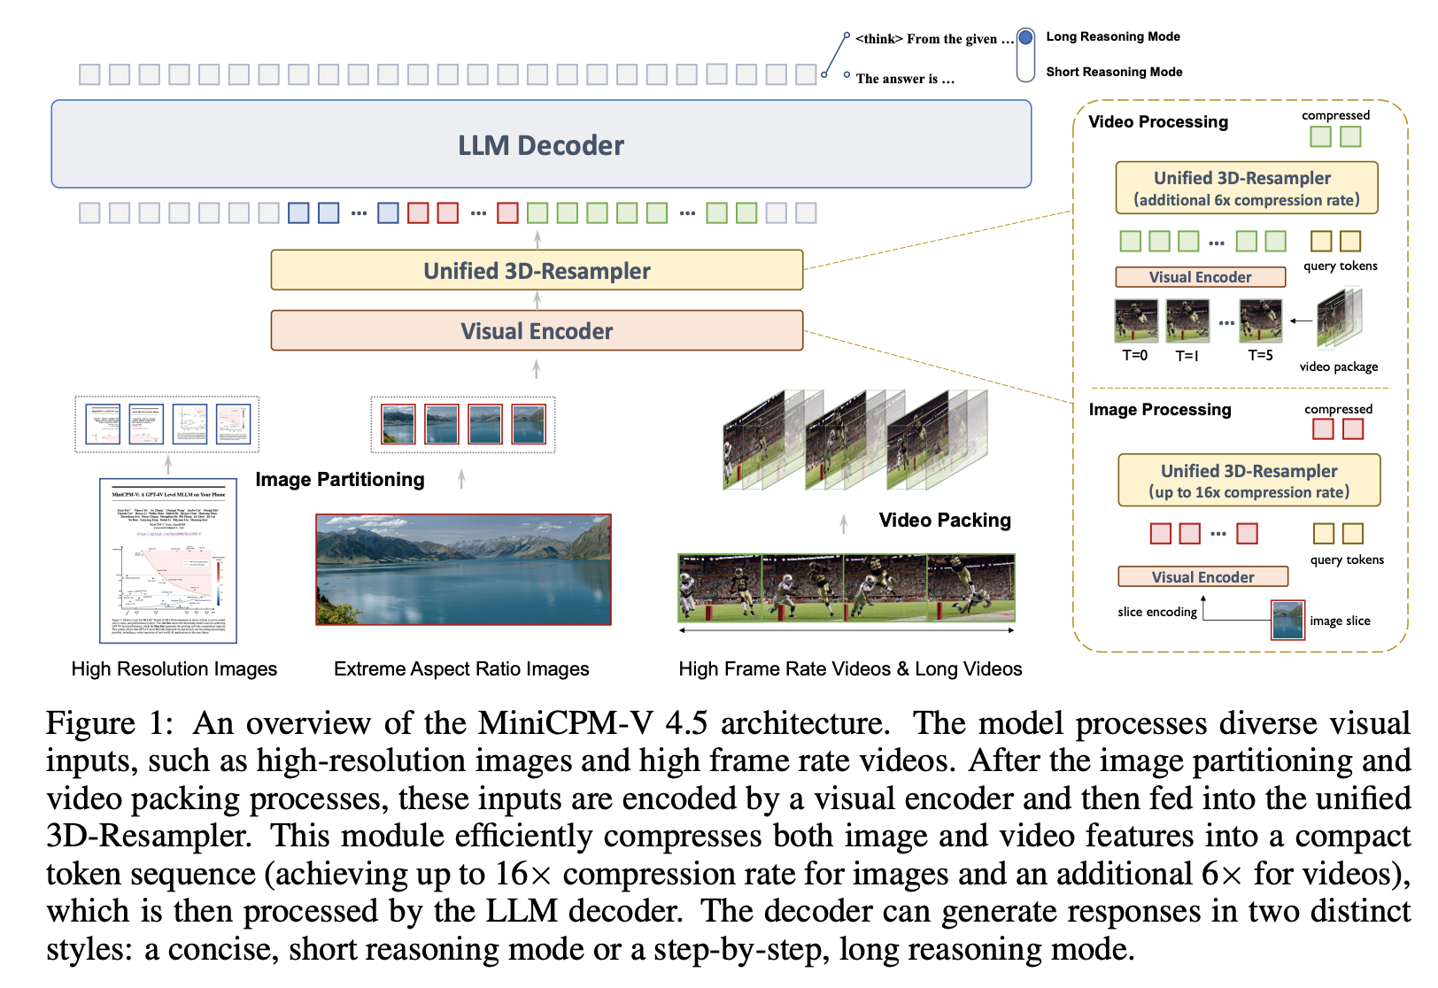Click the Visual Encoder box in Video Processing
This screenshot has height=988, width=1438.
1200,277
